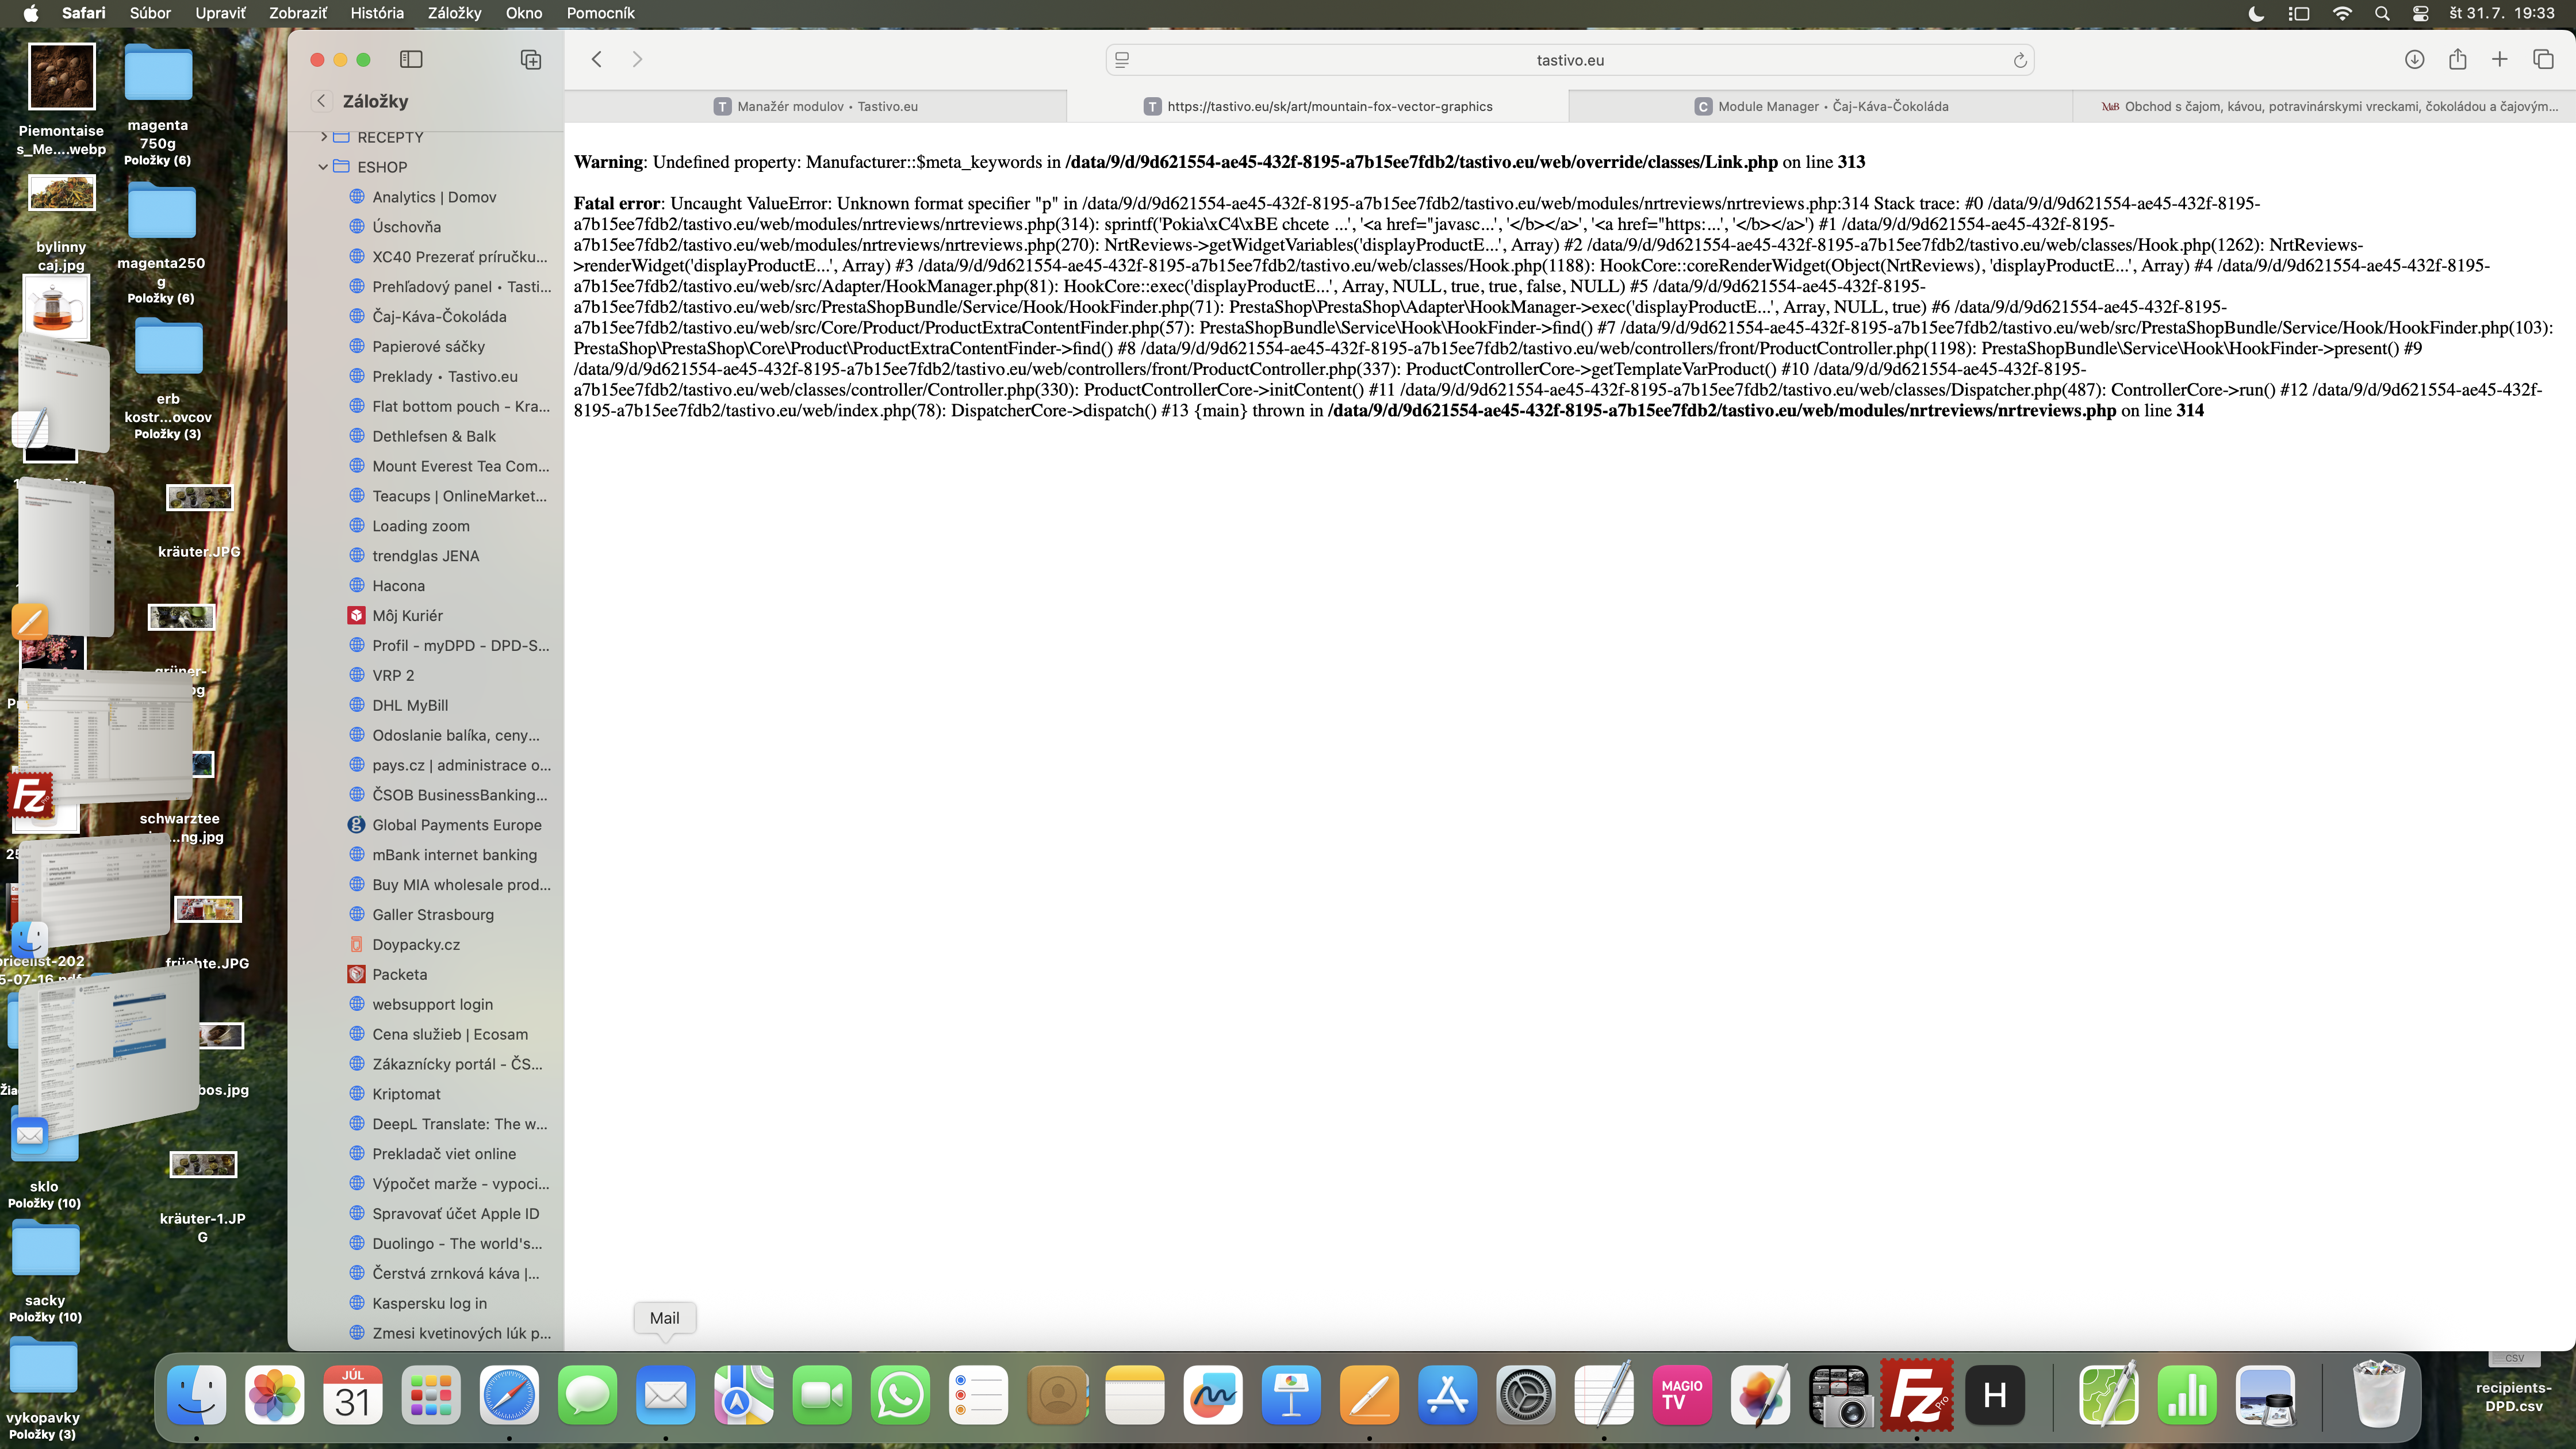Open System Settings gear in Dock
2576x1449 pixels.
click(x=1526, y=1395)
